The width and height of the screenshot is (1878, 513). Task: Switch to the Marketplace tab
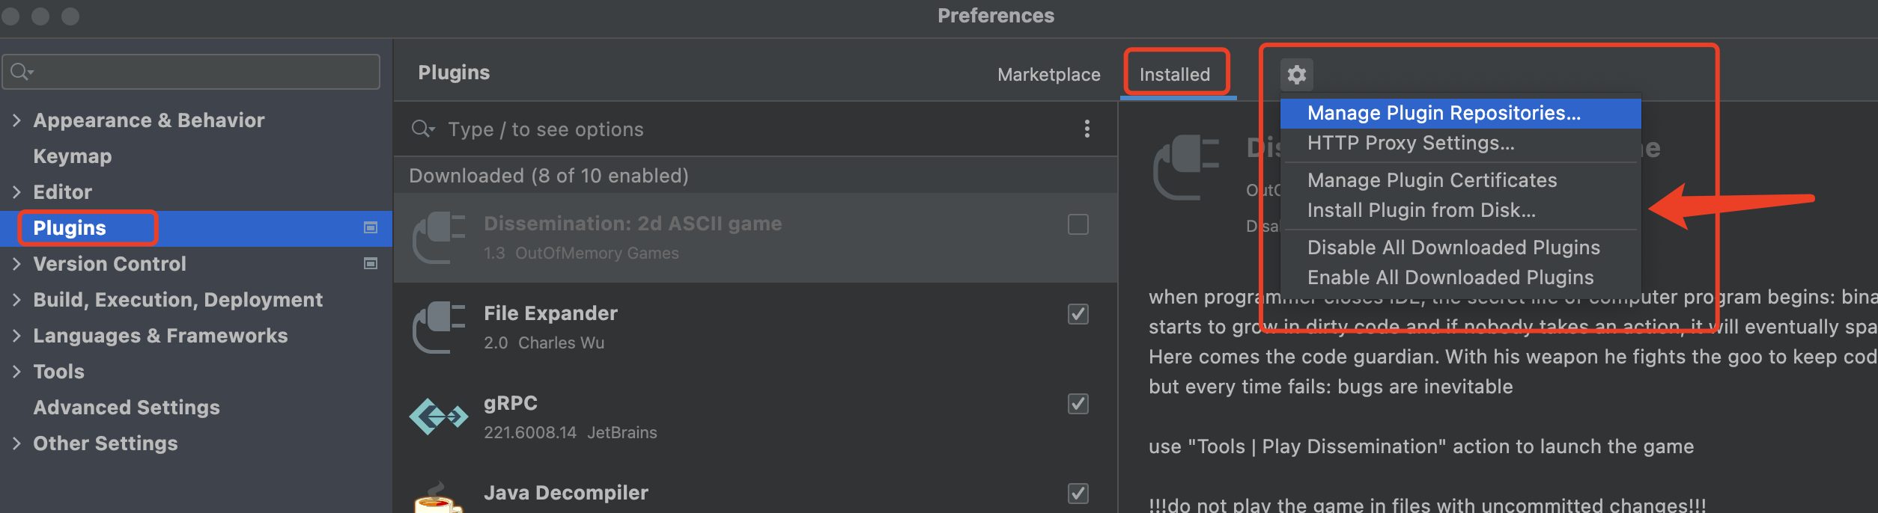(x=1048, y=75)
